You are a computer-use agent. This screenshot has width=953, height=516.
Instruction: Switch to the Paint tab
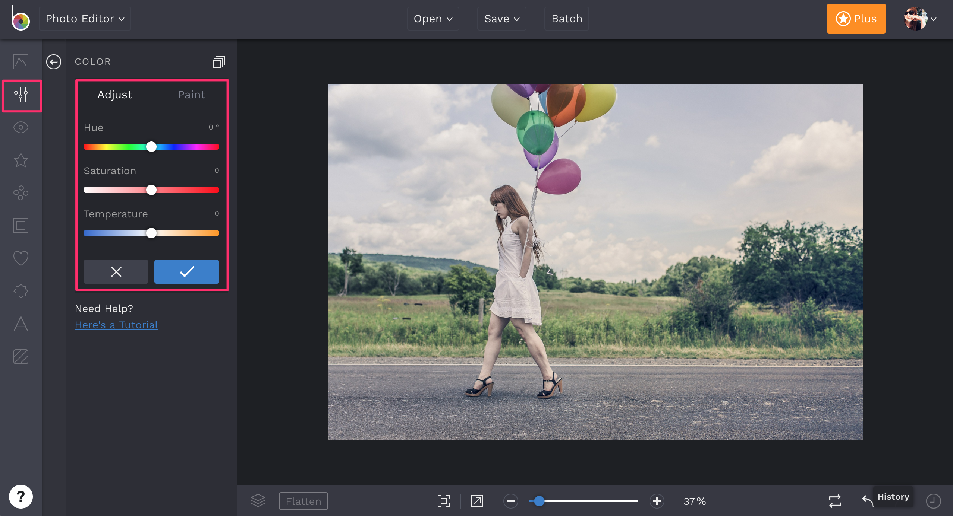(x=192, y=95)
